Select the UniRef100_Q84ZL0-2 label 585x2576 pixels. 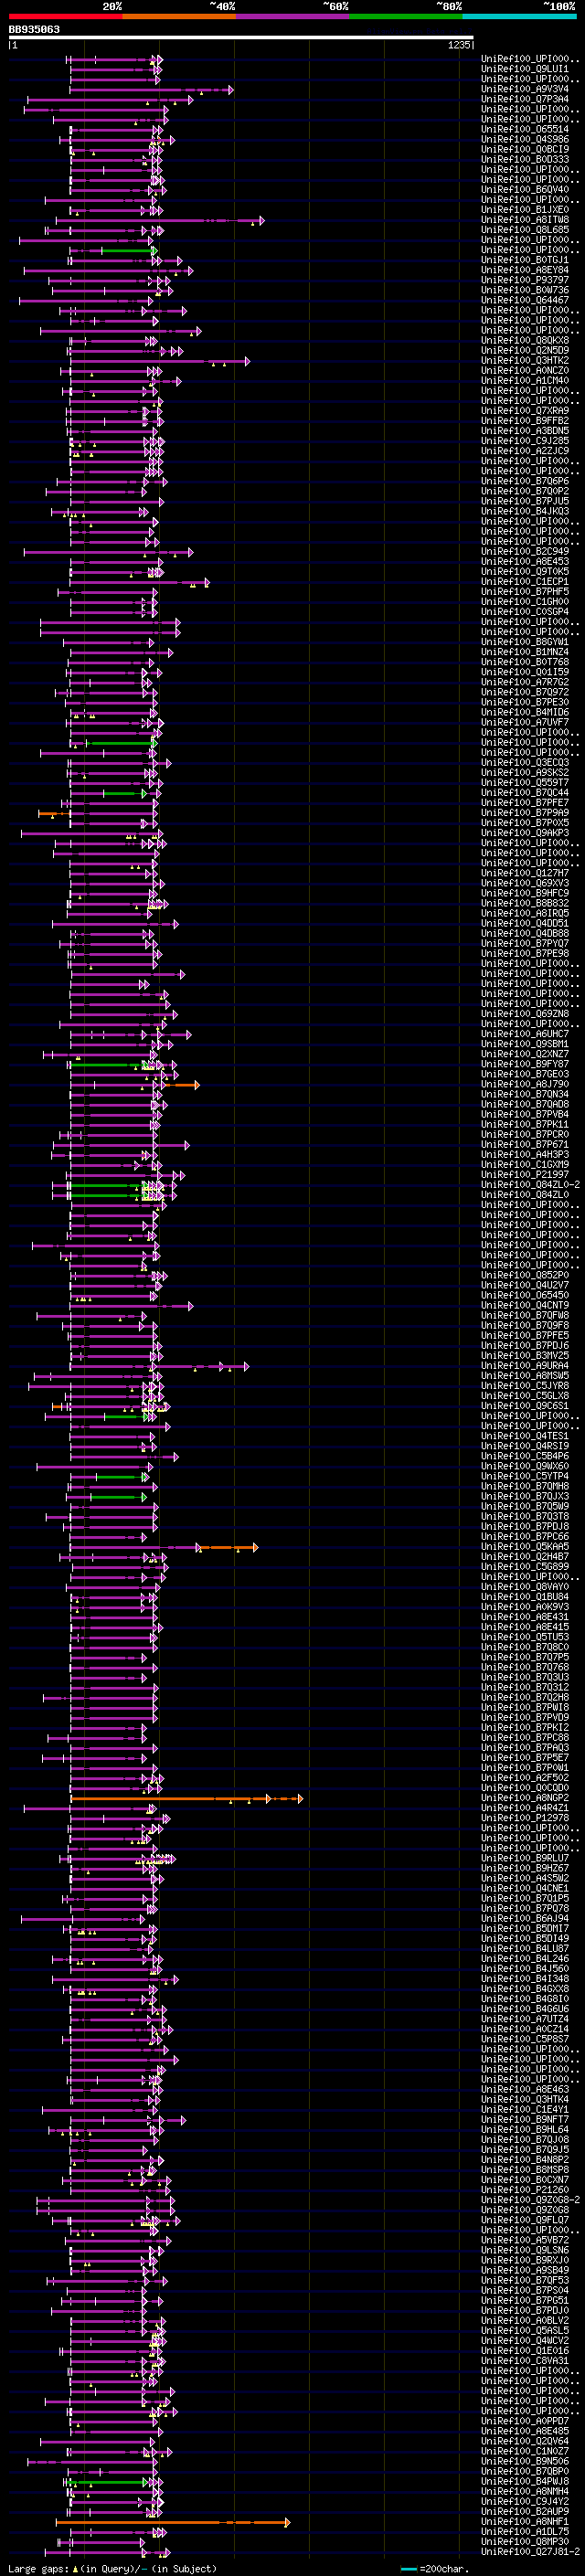tap(530, 1185)
